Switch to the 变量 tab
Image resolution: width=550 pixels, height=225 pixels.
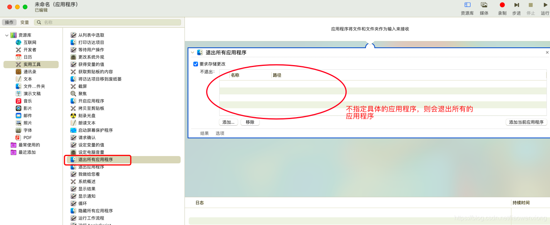tap(24, 22)
